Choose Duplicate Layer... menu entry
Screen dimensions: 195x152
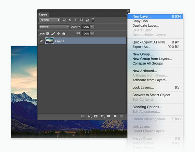[x=146, y=25]
